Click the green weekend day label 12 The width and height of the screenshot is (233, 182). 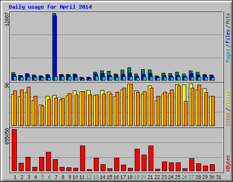point(89,177)
